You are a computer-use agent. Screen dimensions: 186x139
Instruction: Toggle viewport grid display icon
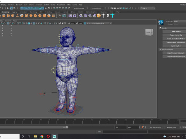[8, 23]
